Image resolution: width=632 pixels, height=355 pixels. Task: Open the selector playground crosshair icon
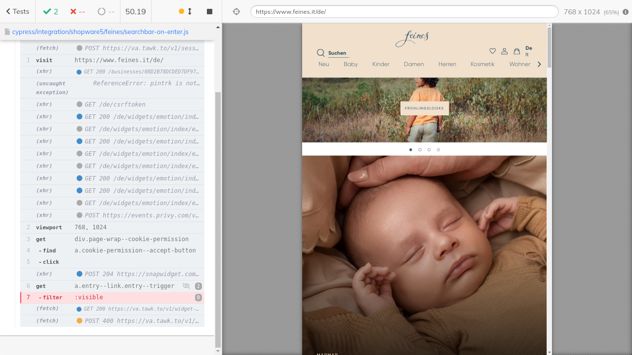click(236, 11)
